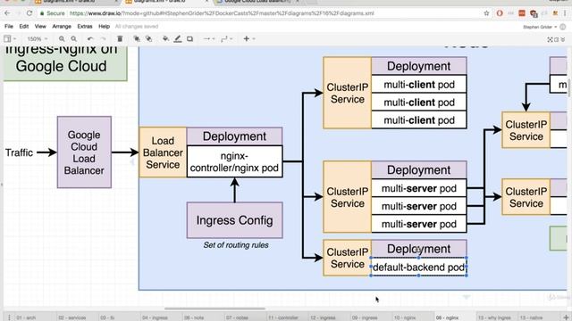The width and height of the screenshot is (572, 321).
Task: Open the View menu
Action: point(40,26)
